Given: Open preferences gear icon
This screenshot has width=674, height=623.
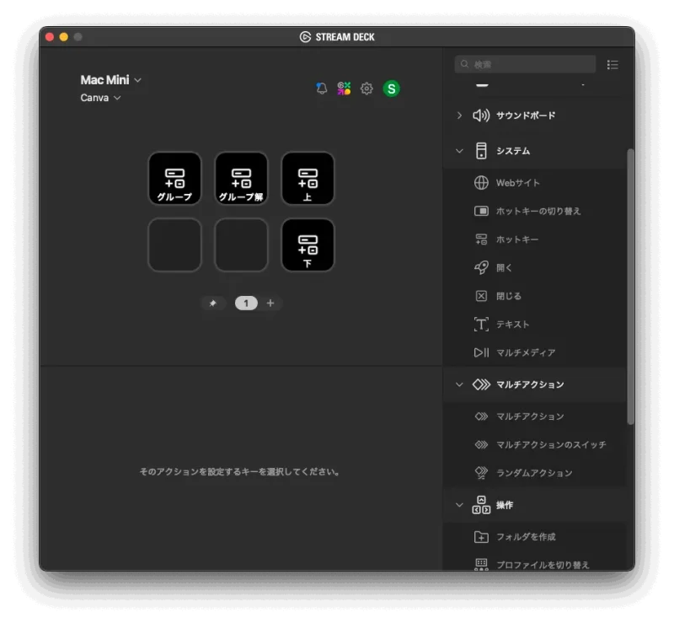Looking at the screenshot, I should pyautogui.click(x=366, y=89).
